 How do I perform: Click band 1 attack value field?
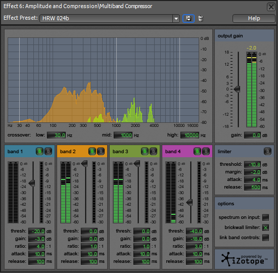pos(36,254)
